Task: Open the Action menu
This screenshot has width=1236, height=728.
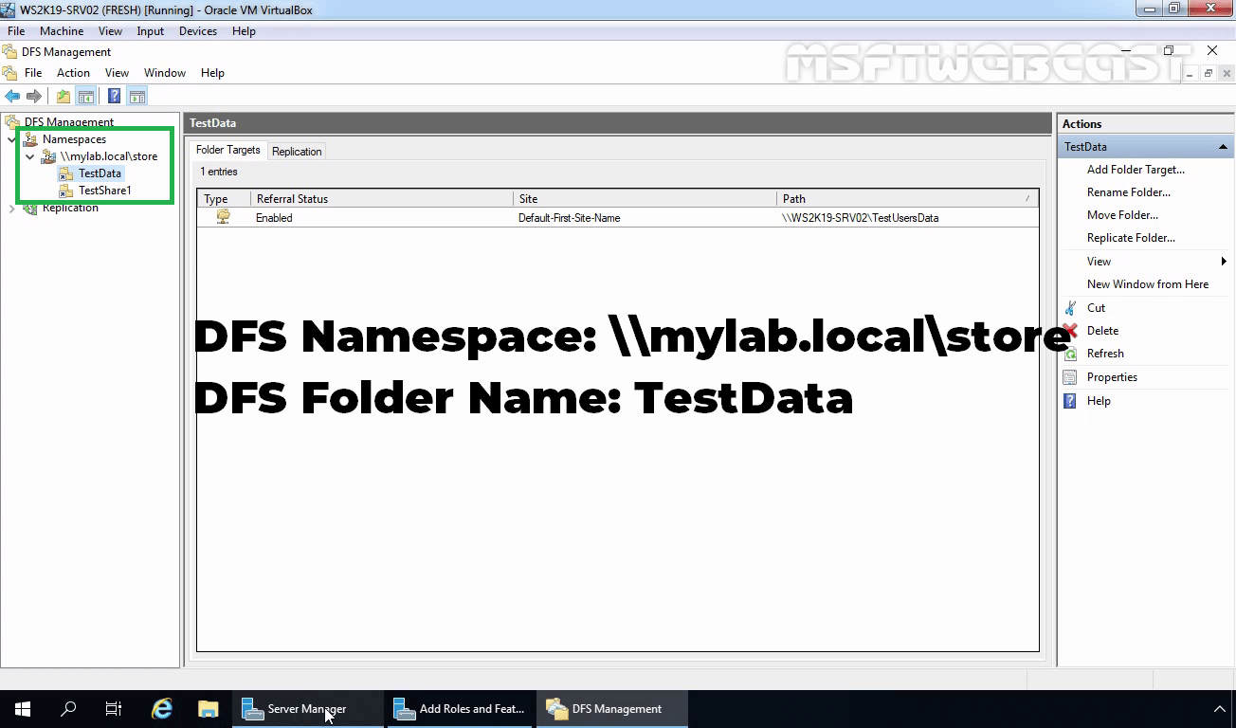Action: click(x=73, y=73)
